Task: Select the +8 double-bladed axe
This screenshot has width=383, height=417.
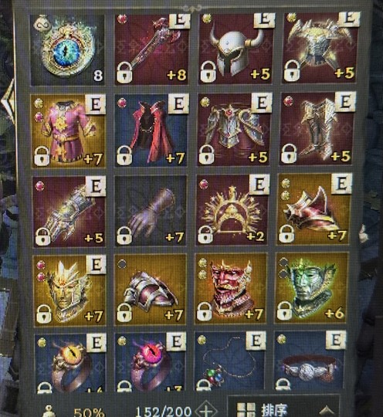Action: pos(152,49)
